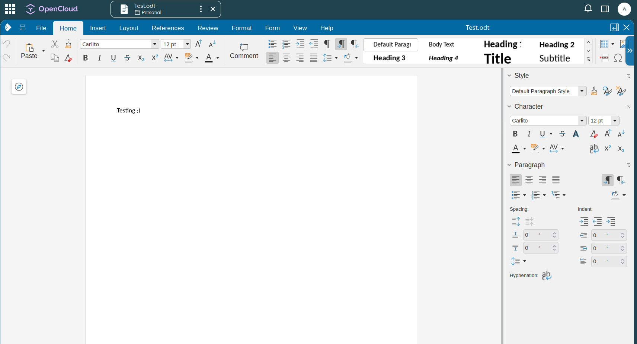
Task: Collapse the Character section in sidebar
Action: coord(509,106)
